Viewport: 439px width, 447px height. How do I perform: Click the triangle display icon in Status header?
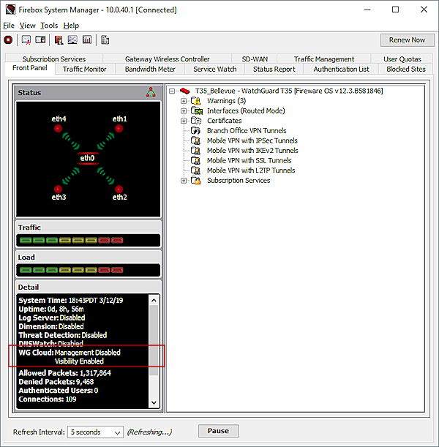pos(151,93)
